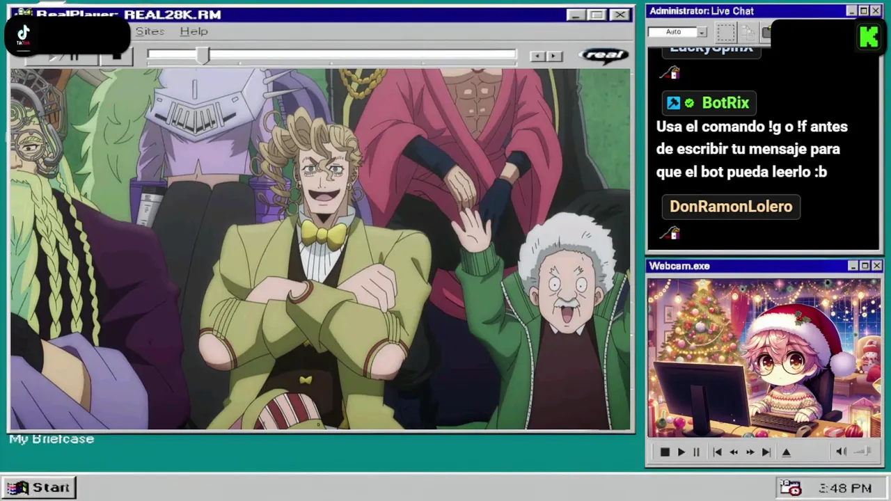Click the My Briefcase desktop label

[x=52, y=439]
